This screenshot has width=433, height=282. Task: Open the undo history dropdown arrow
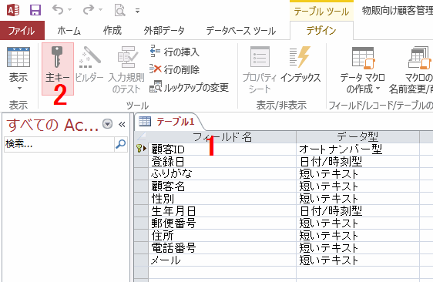pos(70,10)
